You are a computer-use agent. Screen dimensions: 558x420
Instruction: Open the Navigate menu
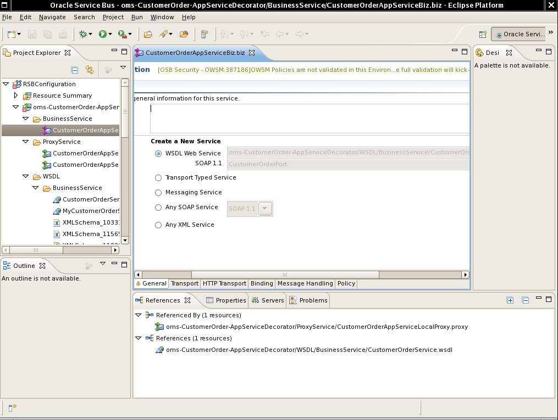52,17
